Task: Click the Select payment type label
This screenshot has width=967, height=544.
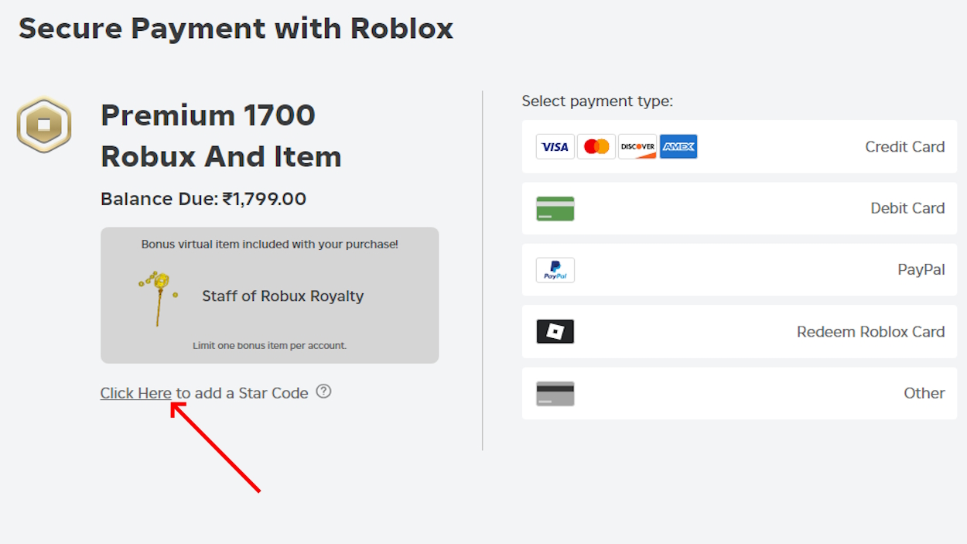Action: point(597,101)
